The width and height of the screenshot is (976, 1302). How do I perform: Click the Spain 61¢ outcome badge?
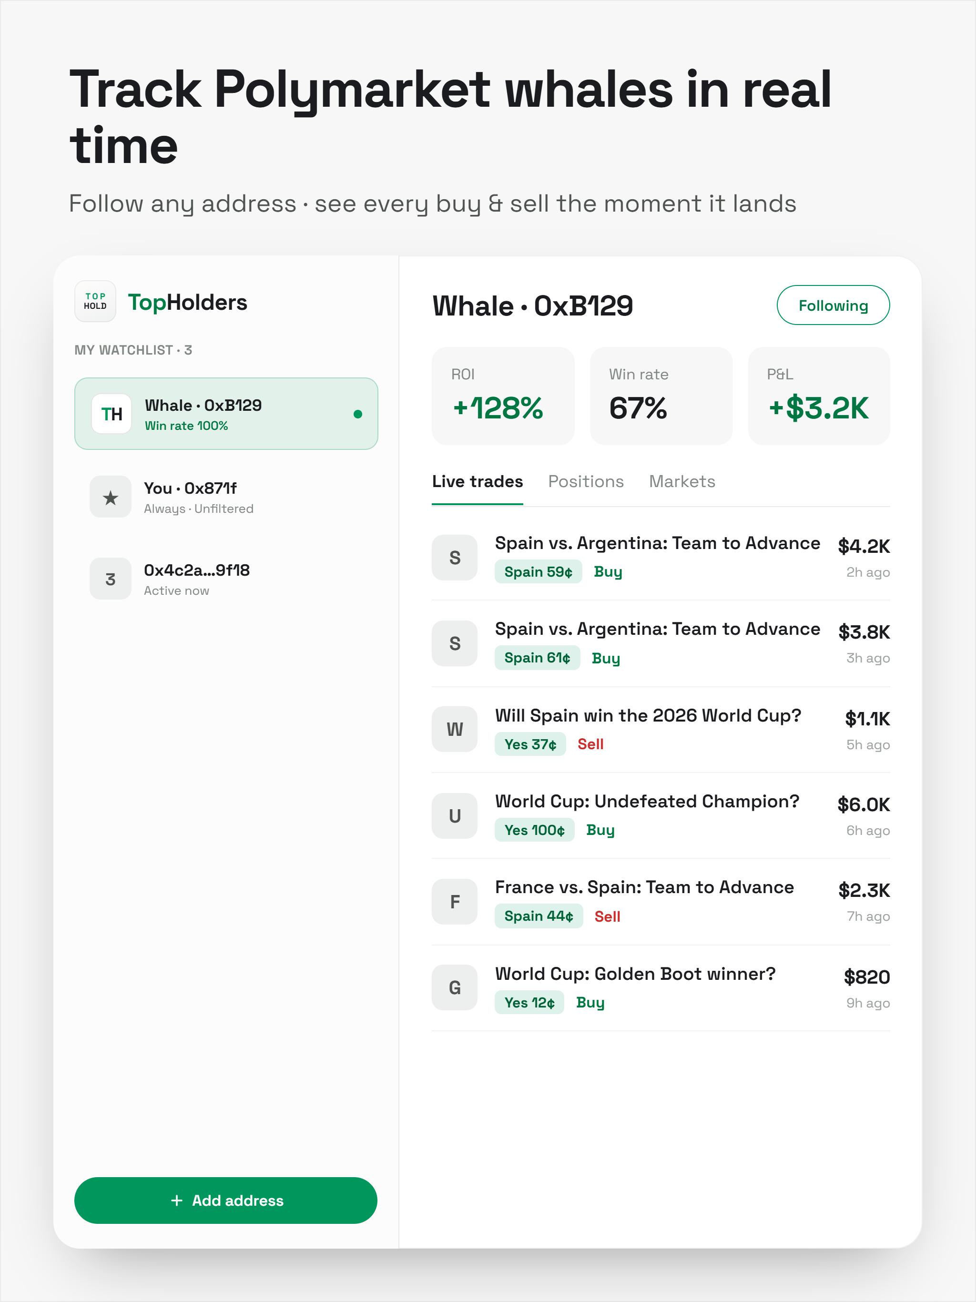(x=537, y=658)
